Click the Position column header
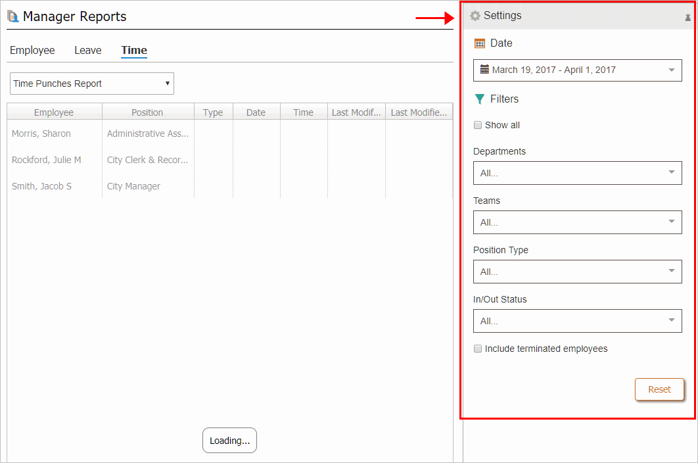The width and height of the screenshot is (698, 463). (x=147, y=112)
